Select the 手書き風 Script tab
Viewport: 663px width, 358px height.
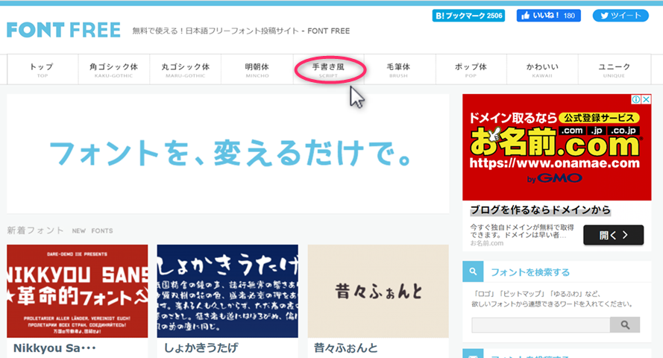(x=328, y=69)
